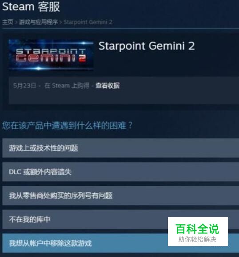Click the large Starpoint Gemini 2 title text

(x=147, y=46)
